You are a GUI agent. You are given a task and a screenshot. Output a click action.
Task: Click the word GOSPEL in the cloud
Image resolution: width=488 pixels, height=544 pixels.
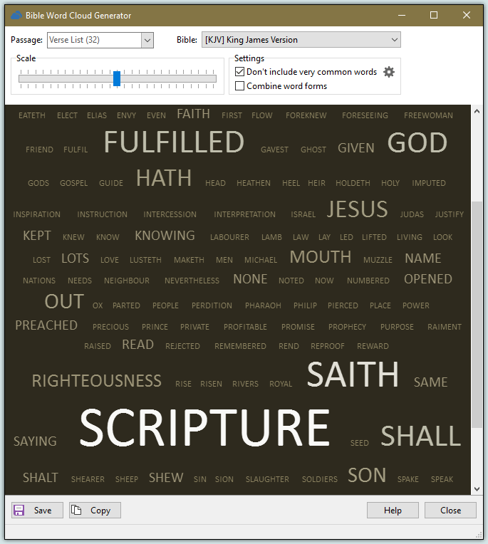[74, 183]
